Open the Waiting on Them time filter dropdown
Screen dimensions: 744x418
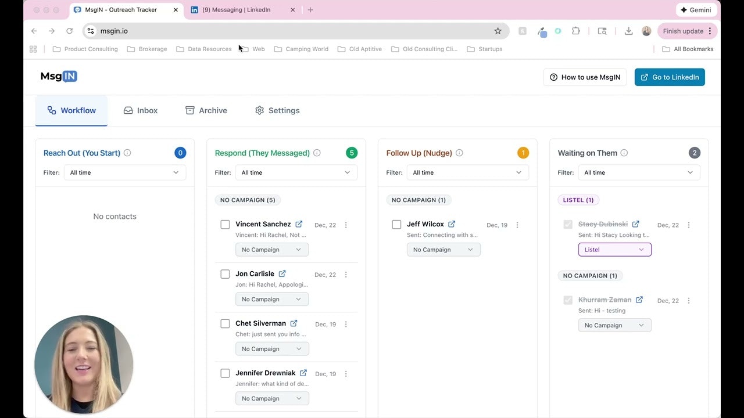pyautogui.click(x=639, y=172)
